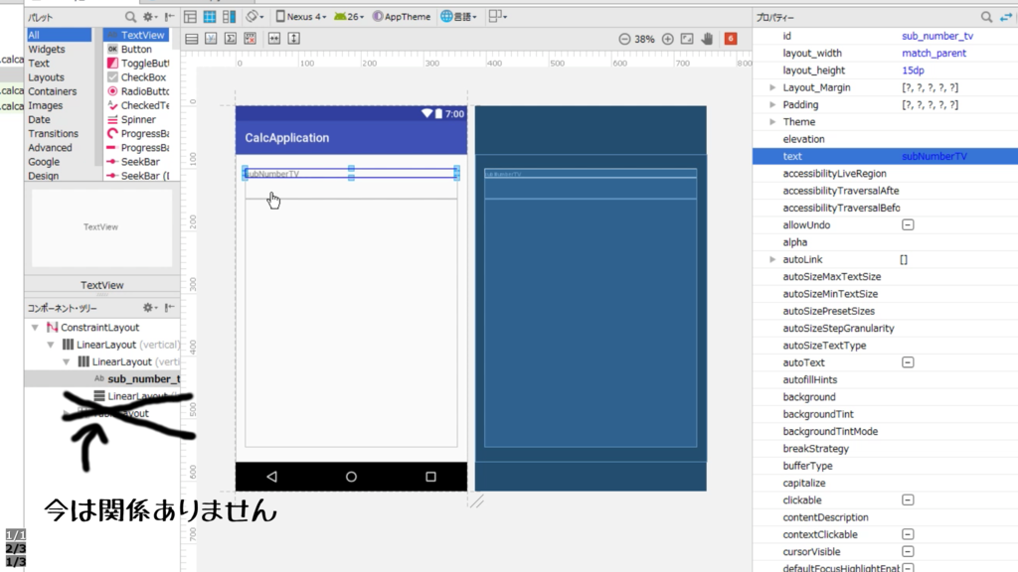This screenshot has height=572, width=1018.
Task: Expand the Padding property
Action: 772,104
